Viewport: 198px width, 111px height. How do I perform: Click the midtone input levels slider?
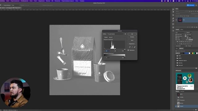[x=114, y=49]
